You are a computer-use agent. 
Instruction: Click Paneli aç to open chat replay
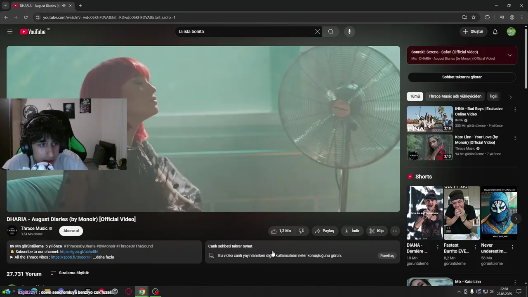387,256
